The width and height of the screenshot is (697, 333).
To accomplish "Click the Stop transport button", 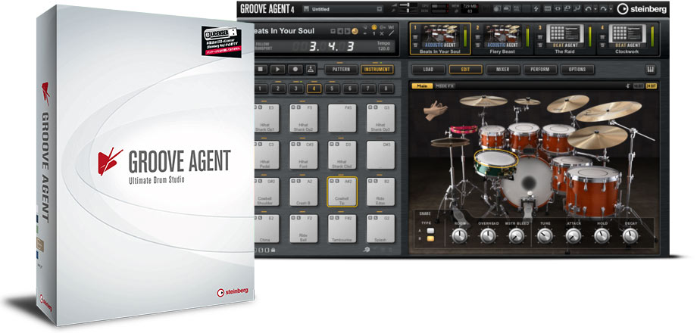I will [x=261, y=70].
